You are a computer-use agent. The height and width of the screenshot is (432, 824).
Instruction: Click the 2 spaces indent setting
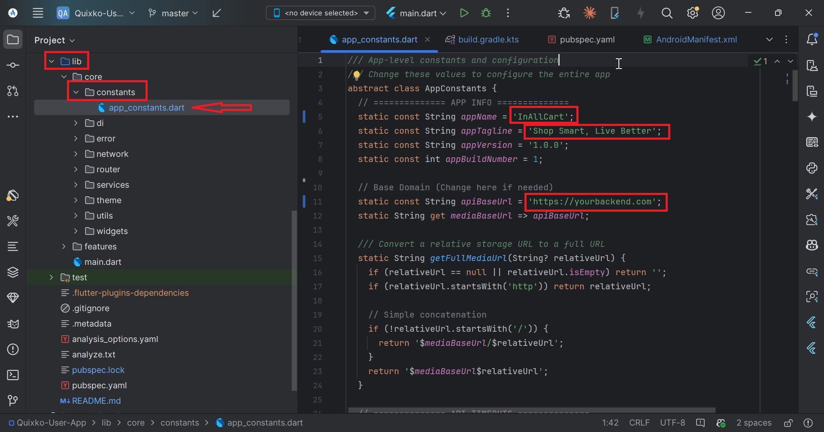pos(754,423)
